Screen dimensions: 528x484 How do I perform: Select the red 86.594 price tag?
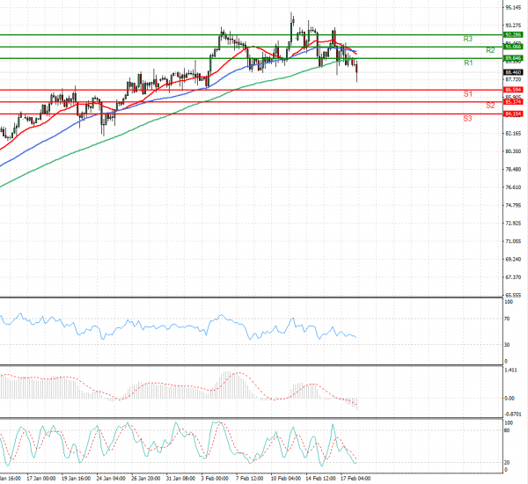pos(513,90)
